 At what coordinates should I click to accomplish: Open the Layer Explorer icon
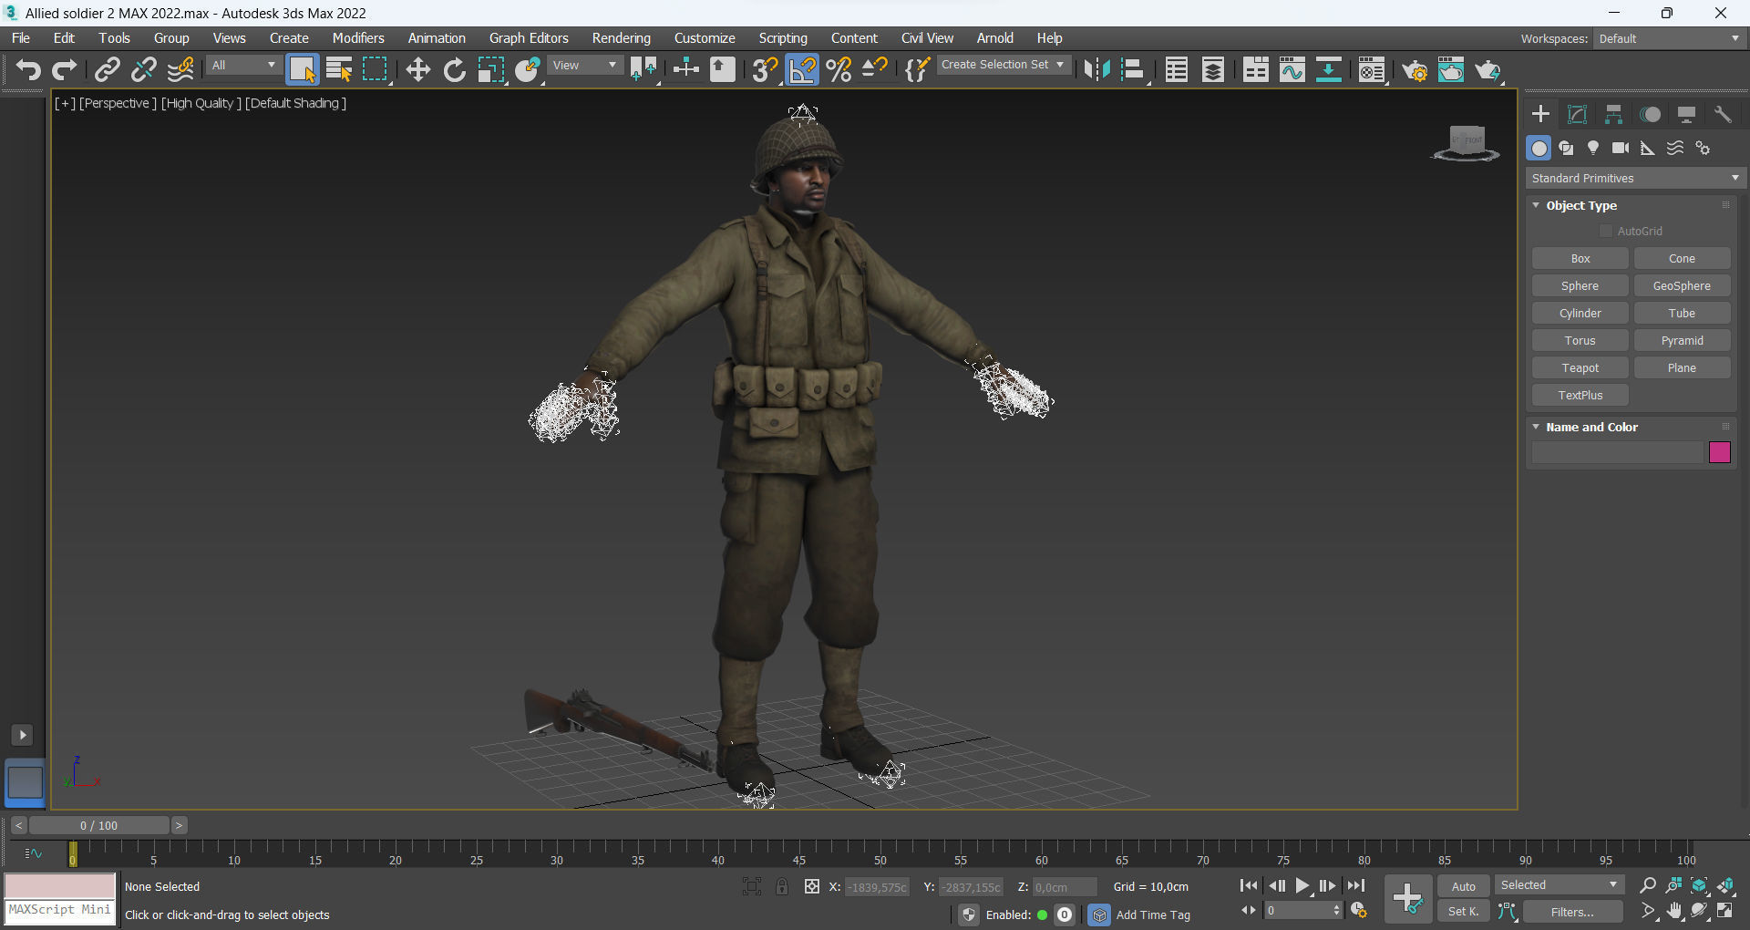point(1213,70)
